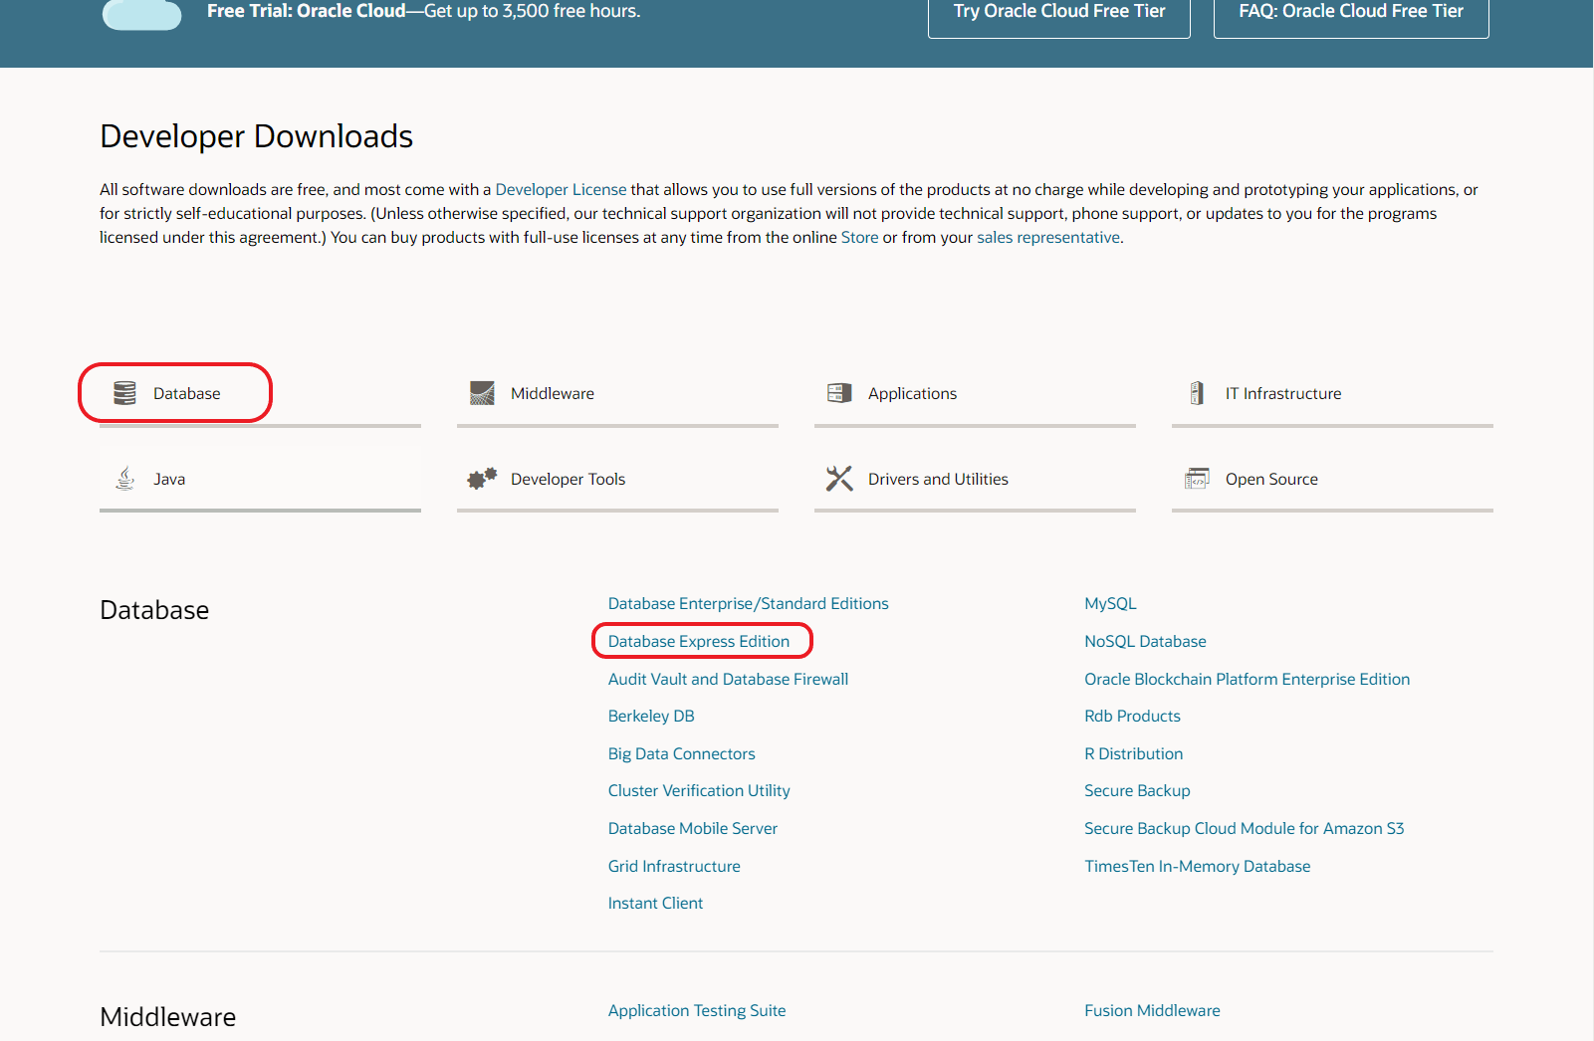Image resolution: width=1594 pixels, height=1041 pixels.
Task: Select the Developer Tools category tab
Action: tap(617, 480)
